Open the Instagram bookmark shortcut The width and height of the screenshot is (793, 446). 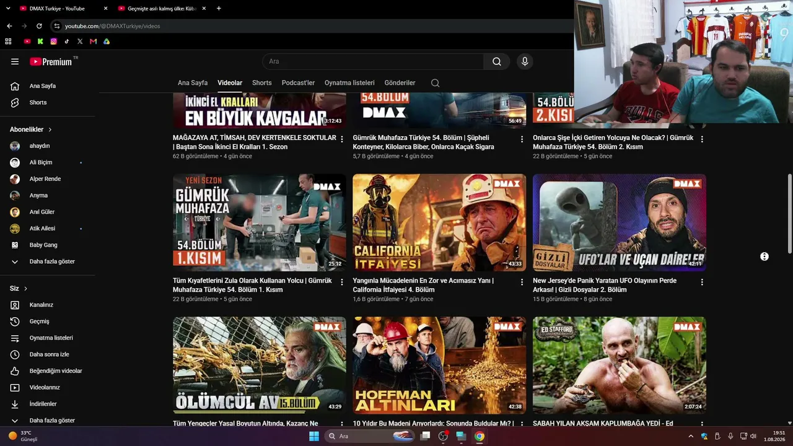(54, 42)
